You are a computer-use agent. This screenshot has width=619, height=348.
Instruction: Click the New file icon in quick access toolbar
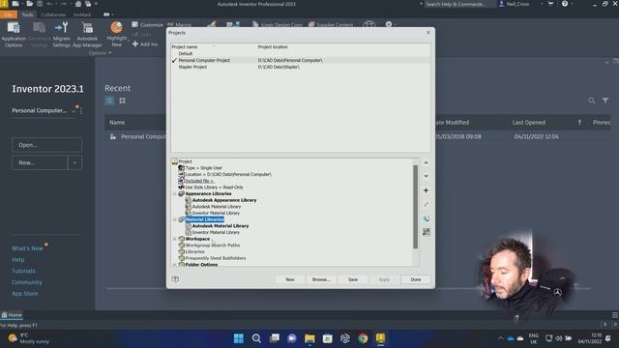[x=15, y=4]
